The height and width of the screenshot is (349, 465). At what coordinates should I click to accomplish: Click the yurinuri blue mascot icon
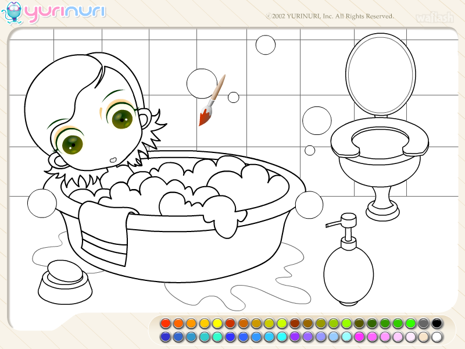click(12, 13)
